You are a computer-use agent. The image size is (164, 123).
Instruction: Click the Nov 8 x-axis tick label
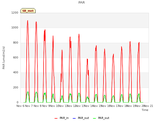click(37, 106)
